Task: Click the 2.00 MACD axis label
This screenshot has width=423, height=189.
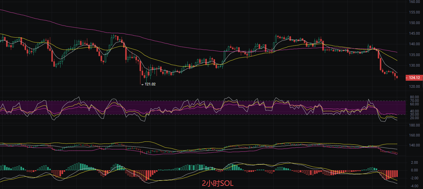Action: click(x=414, y=163)
